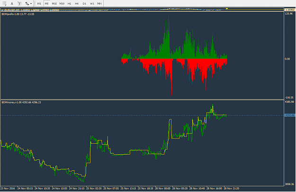Switch chart to MN timeframe
This screenshot has width=296, height=192.
pos(99,3)
